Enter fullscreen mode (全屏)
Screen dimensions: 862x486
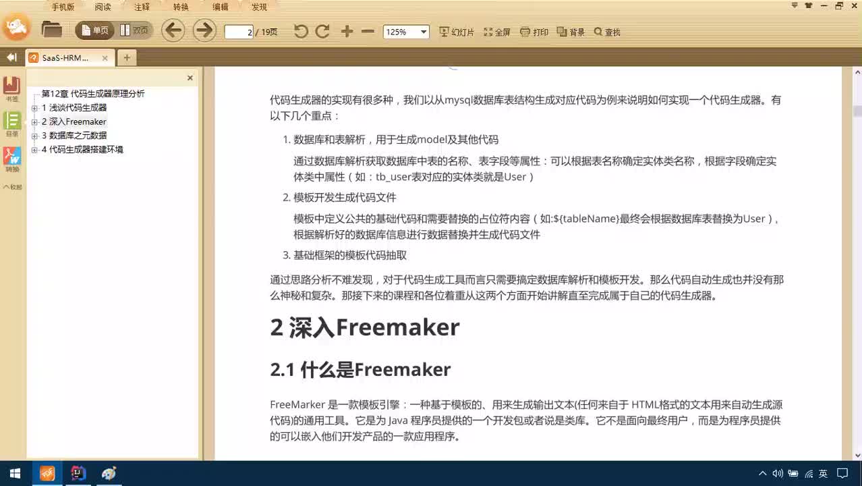coord(497,32)
